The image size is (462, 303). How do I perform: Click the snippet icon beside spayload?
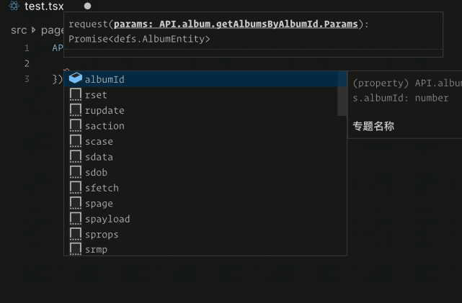(x=75, y=219)
